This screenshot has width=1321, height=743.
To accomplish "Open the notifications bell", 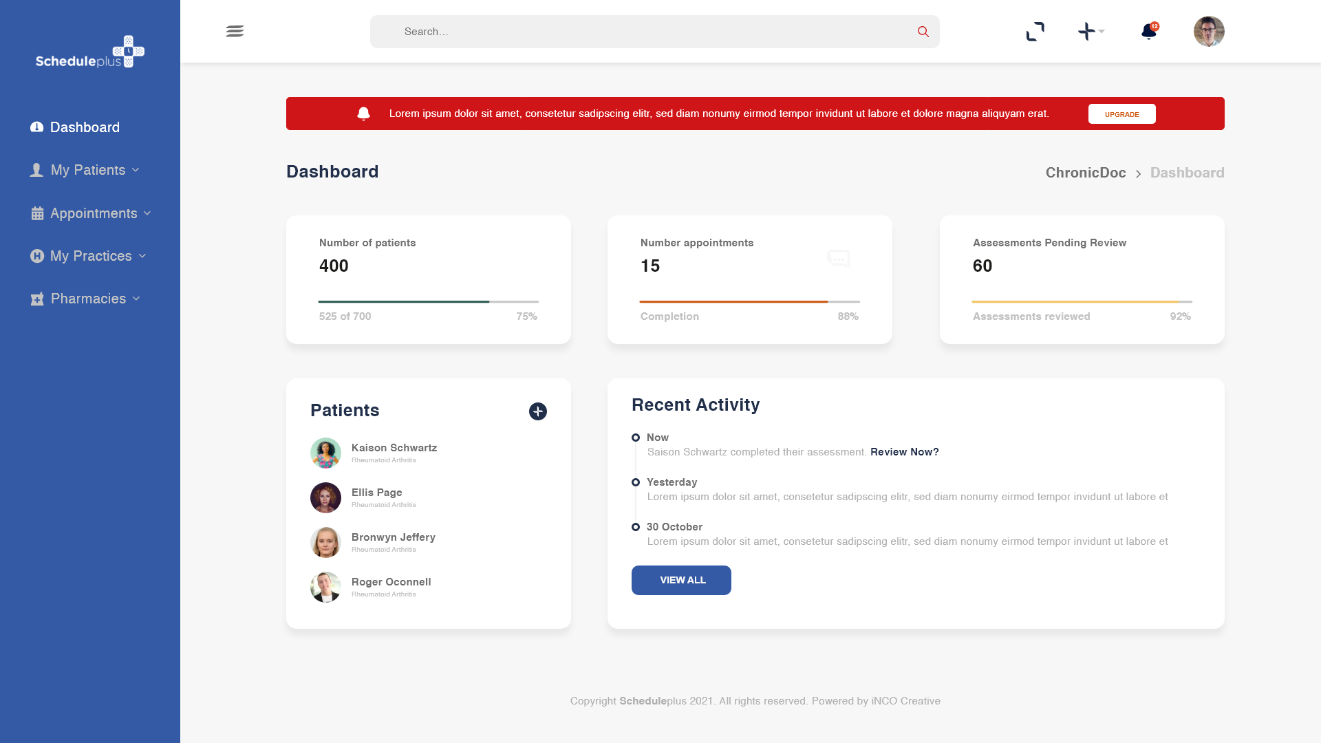I will (1148, 32).
